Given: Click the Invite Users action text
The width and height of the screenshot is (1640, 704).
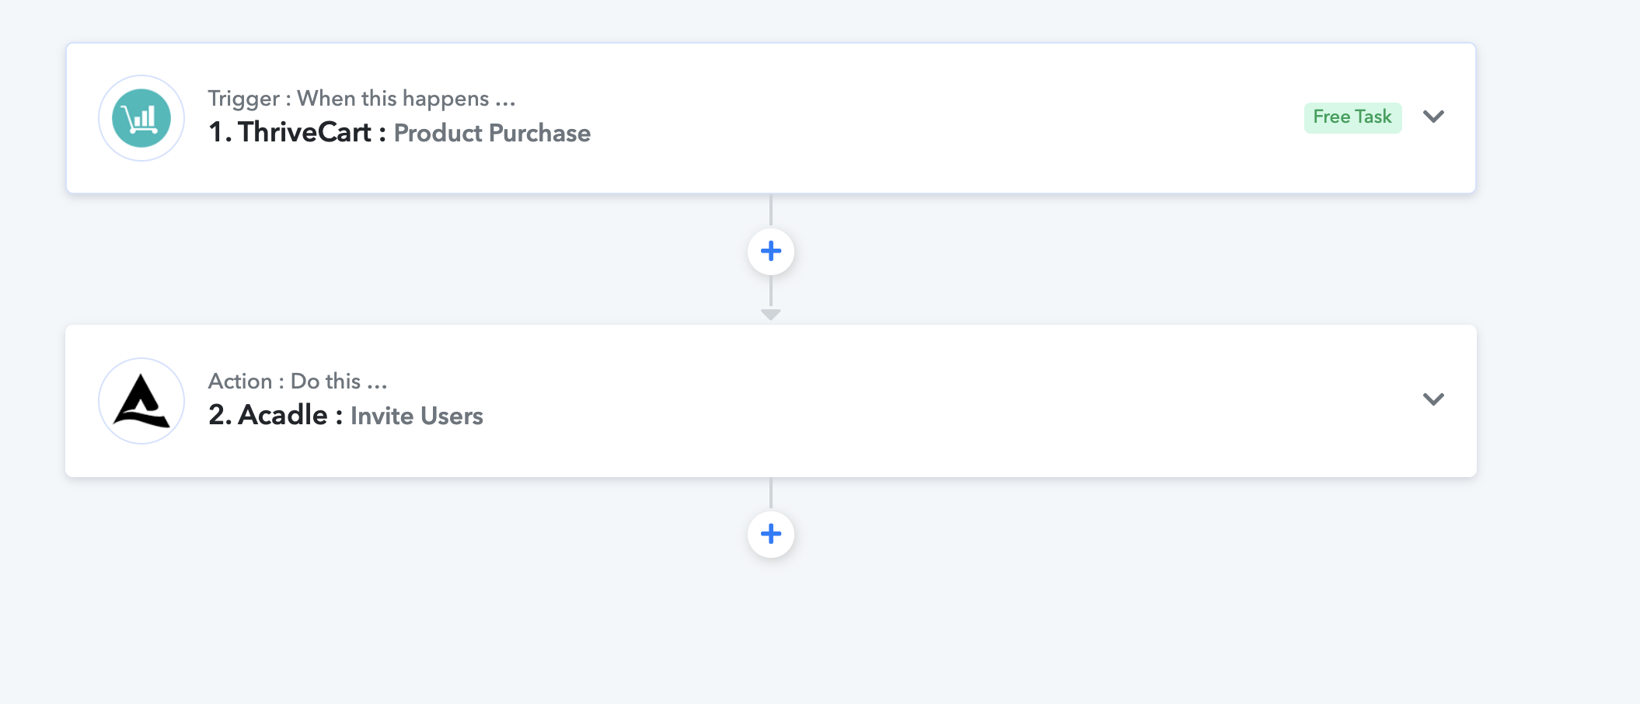Looking at the screenshot, I should point(417,416).
